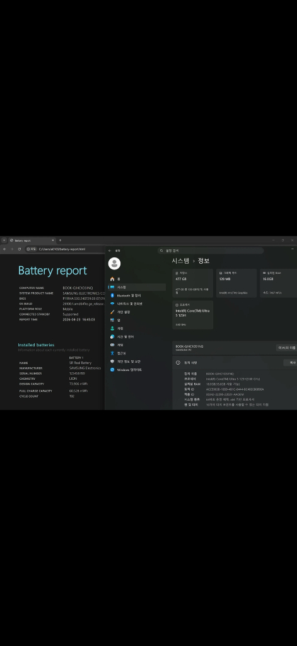Open the Gaming (게임) settings section

137,345
